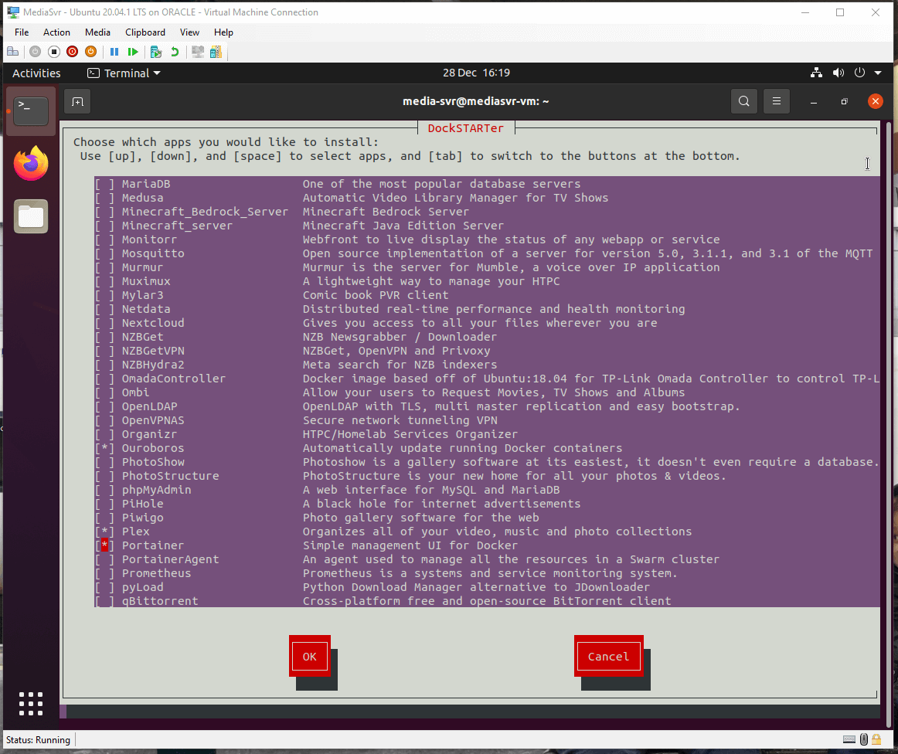Click the lock icon in status bar
The height and width of the screenshot is (754, 898).
[x=876, y=739]
